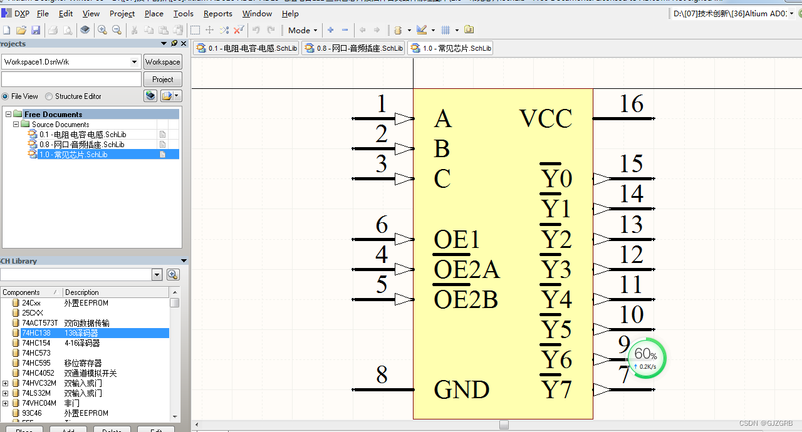Switch to the 0.1 - 电阻-电容-电感.SchLib tab

pyautogui.click(x=246, y=48)
